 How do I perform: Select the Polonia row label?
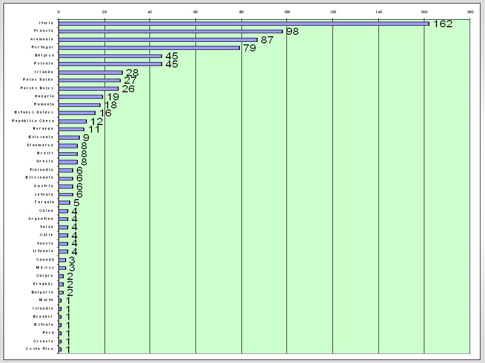point(43,64)
